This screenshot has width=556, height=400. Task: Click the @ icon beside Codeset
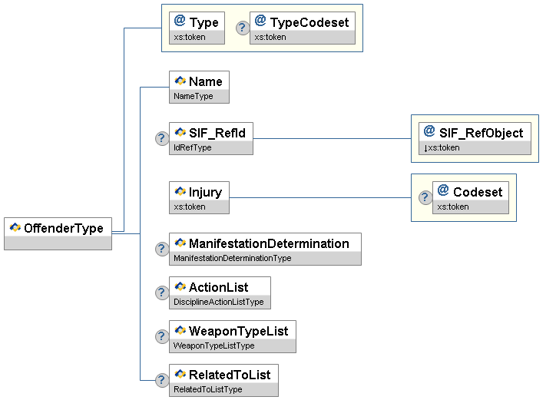pos(443,191)
